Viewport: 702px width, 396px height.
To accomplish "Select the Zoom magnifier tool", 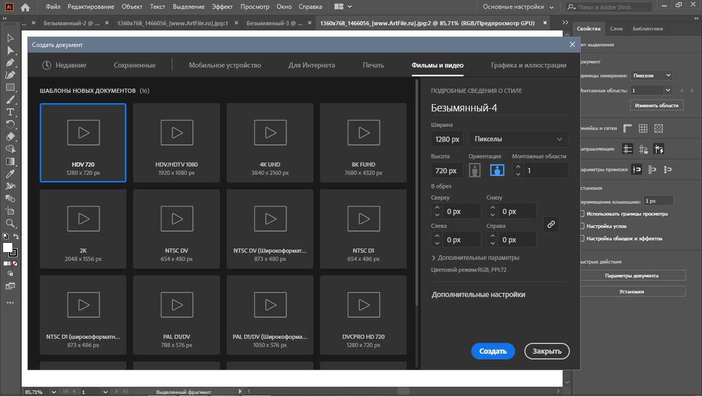I will [x=10, y=223].
